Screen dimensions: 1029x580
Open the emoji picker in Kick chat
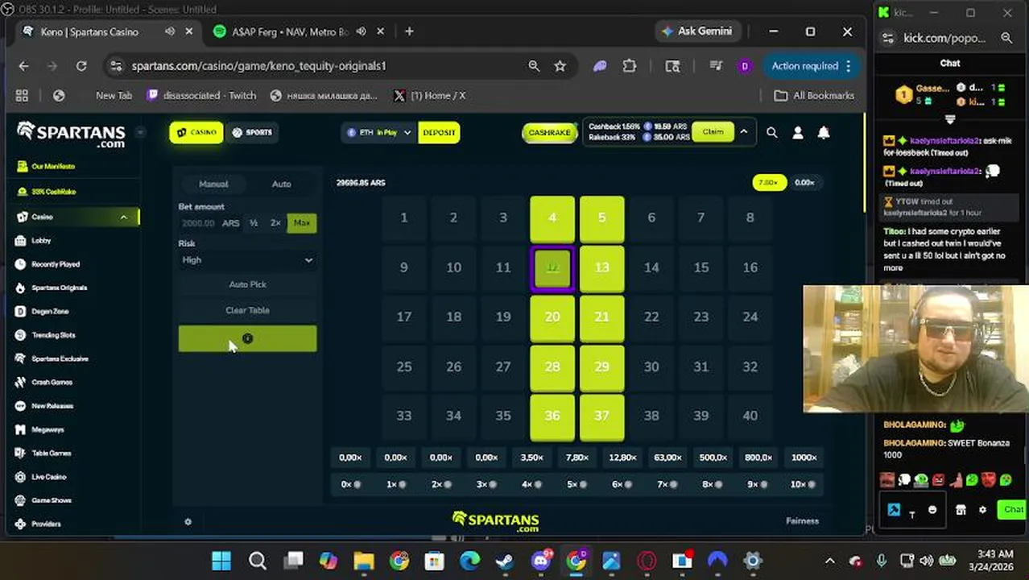[932, 510]
